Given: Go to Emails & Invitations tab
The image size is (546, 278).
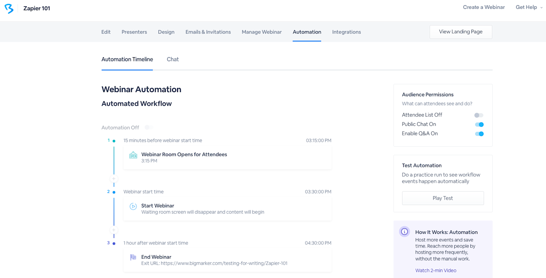Looking at the screenshot, I should (x=208, y=32).
